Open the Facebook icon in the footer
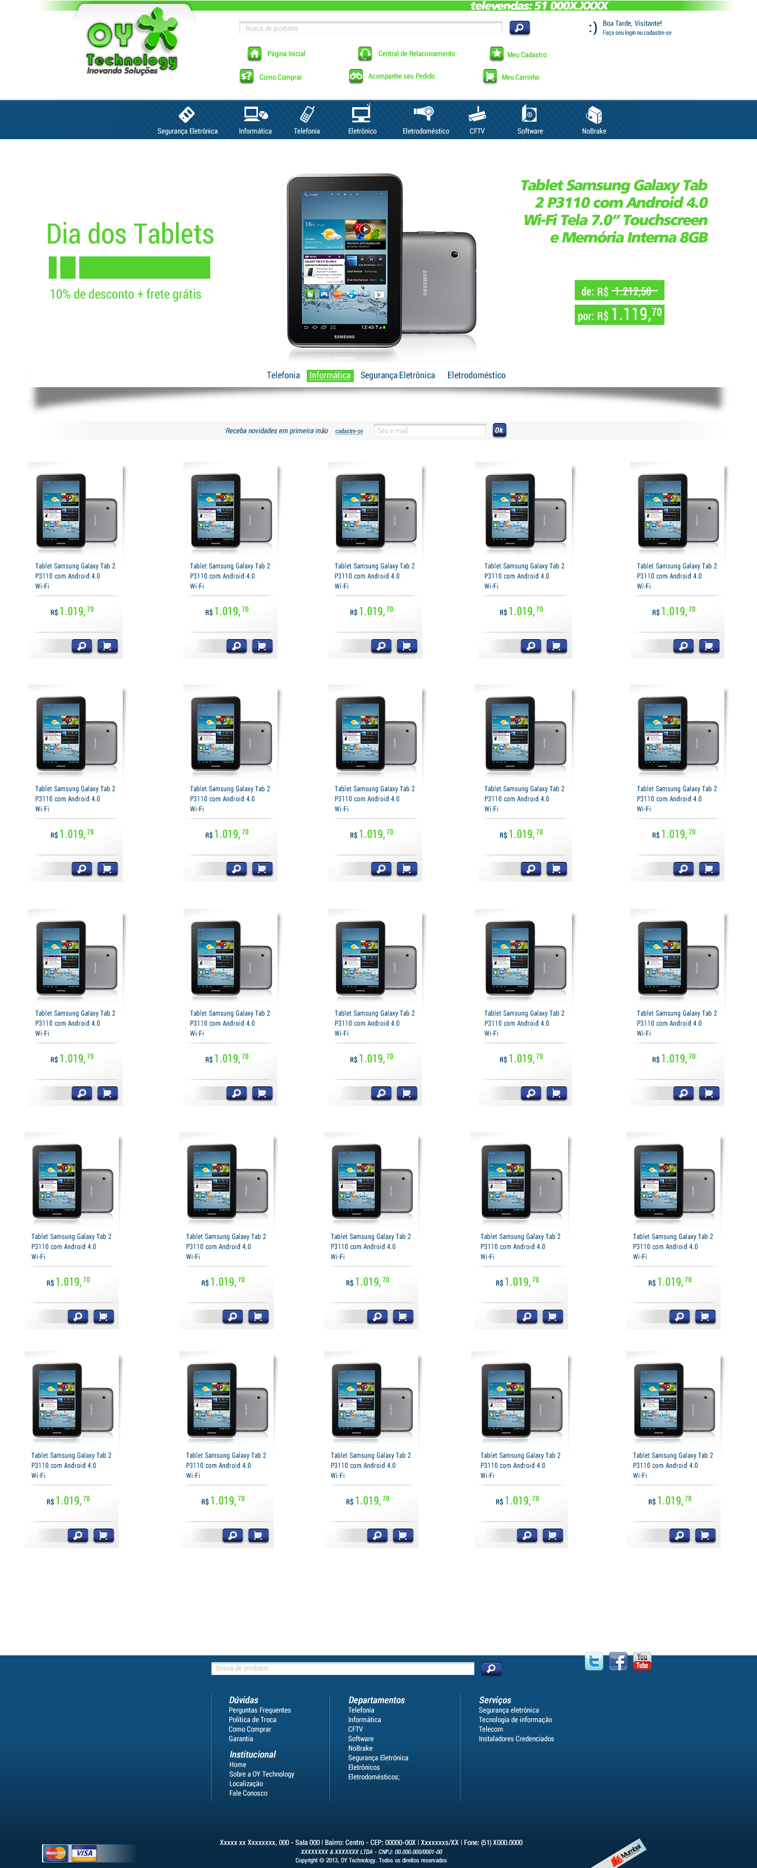 [618, 1662]
